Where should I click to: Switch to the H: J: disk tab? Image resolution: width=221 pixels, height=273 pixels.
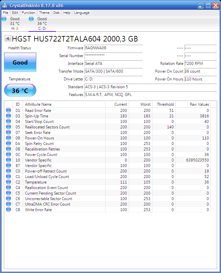tap(15, 24)
